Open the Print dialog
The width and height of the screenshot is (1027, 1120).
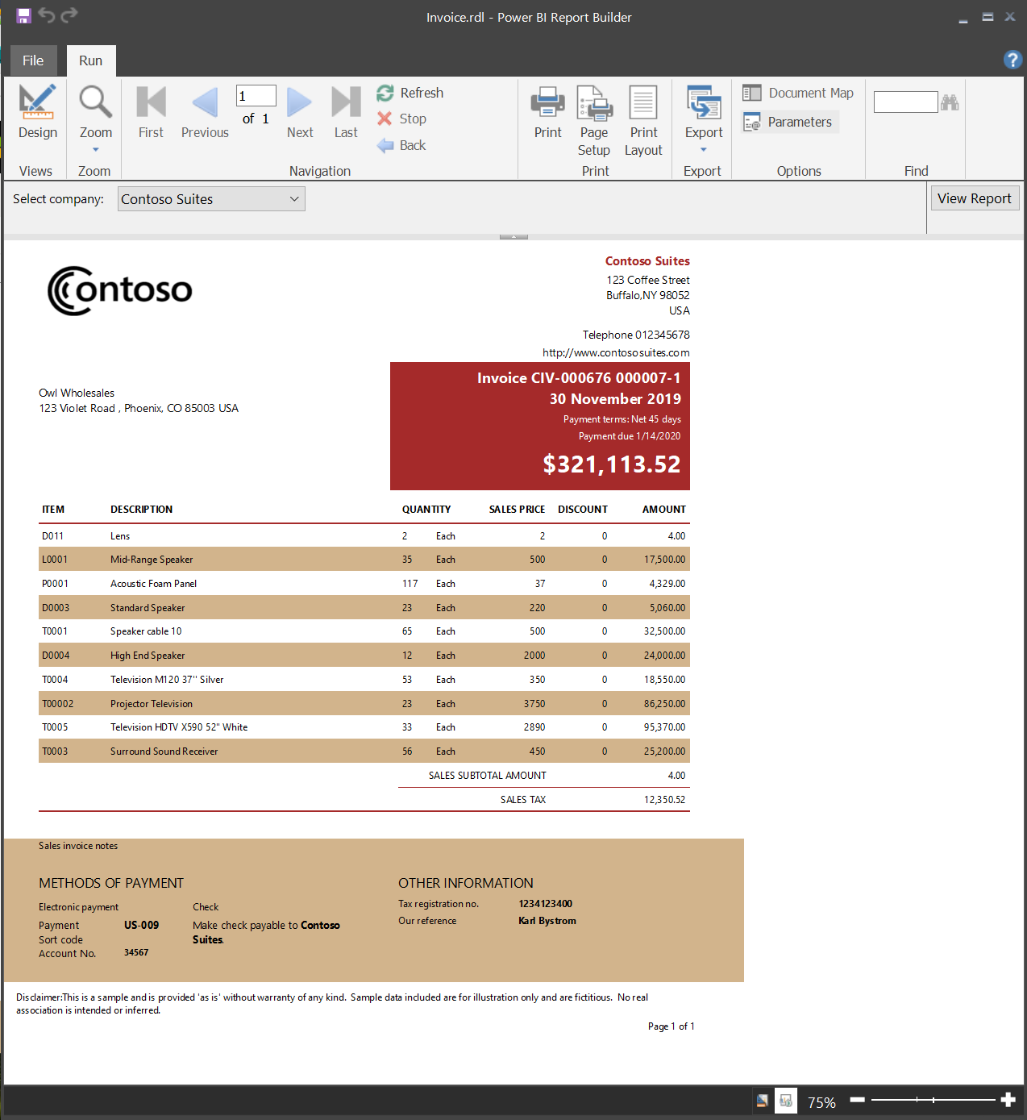click(547, 113)
